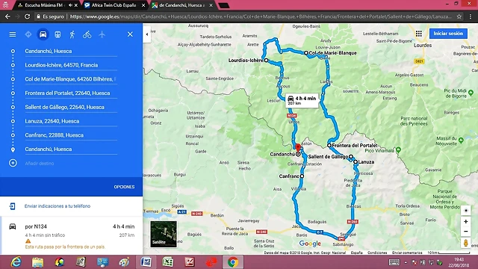Edit the Lourdios-Ichère, 64570, Francia stop
The image size is (478, 269).
tap(71, 65)
